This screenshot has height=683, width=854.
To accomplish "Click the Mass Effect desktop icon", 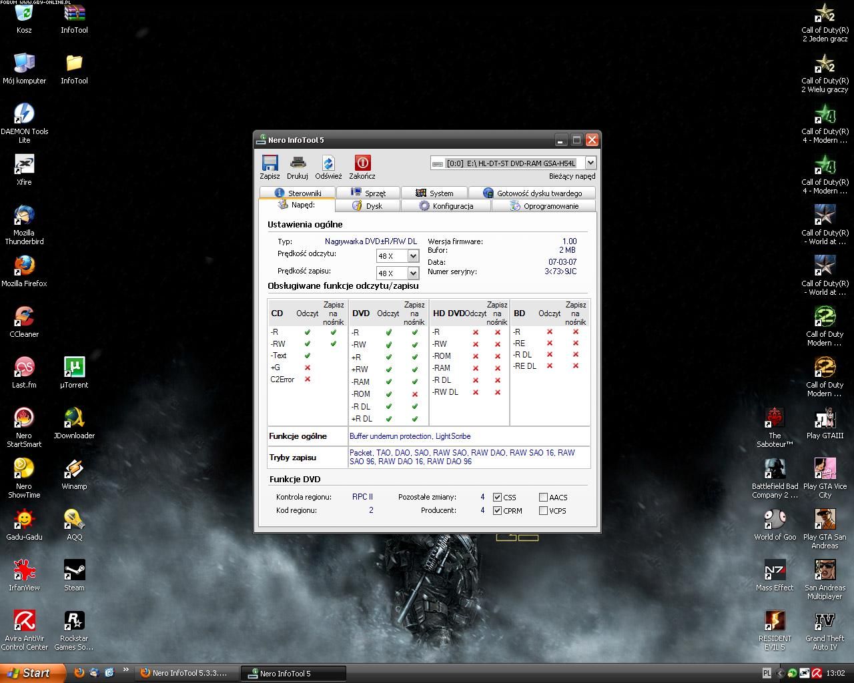I will 775,570.
